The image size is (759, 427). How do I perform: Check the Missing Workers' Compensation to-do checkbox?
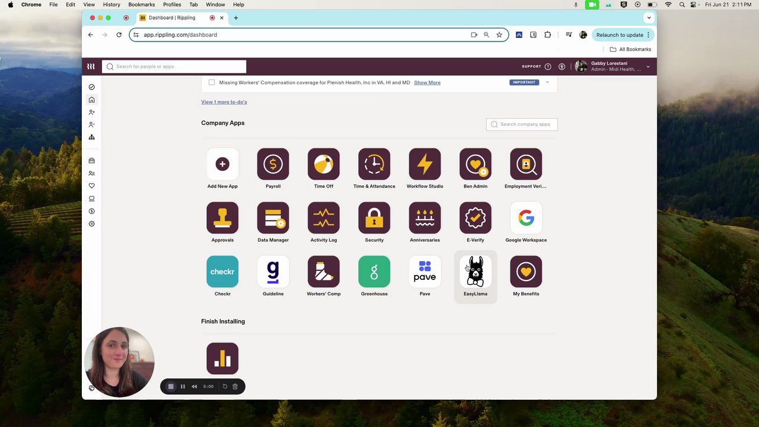point(212,82)
